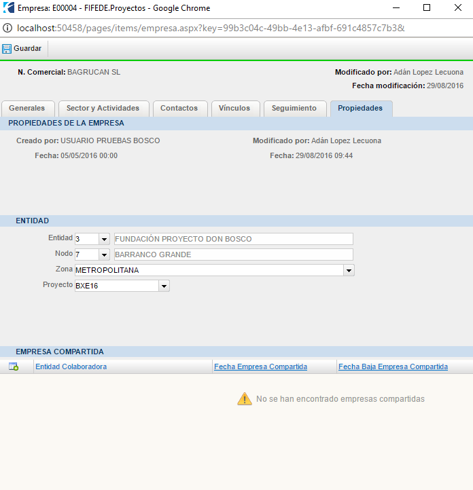Screen dimensions: 473x490
Task: Click the Proyecto field text BXE16
Action: (x=87, y=286)
